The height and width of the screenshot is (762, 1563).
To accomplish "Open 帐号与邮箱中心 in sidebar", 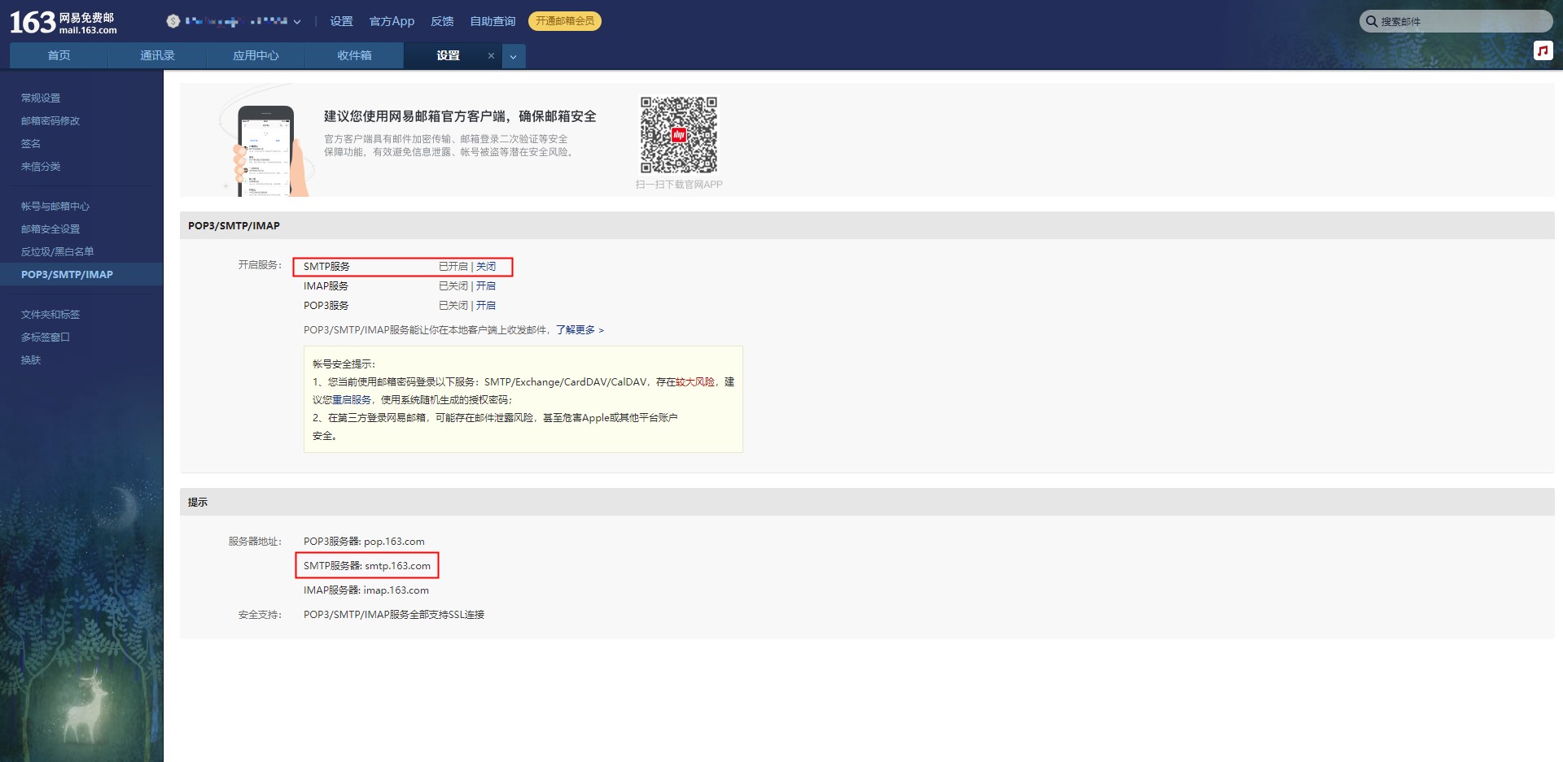I will coord(55,206).
